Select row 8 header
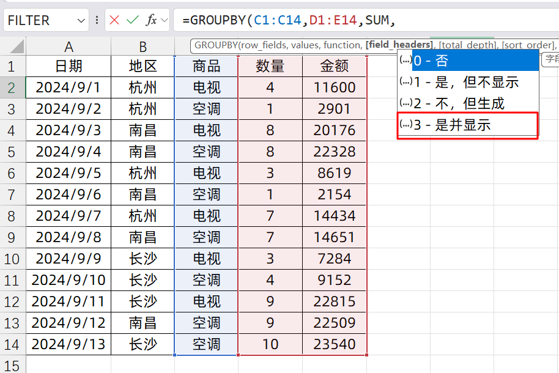 tap(12, 216)
